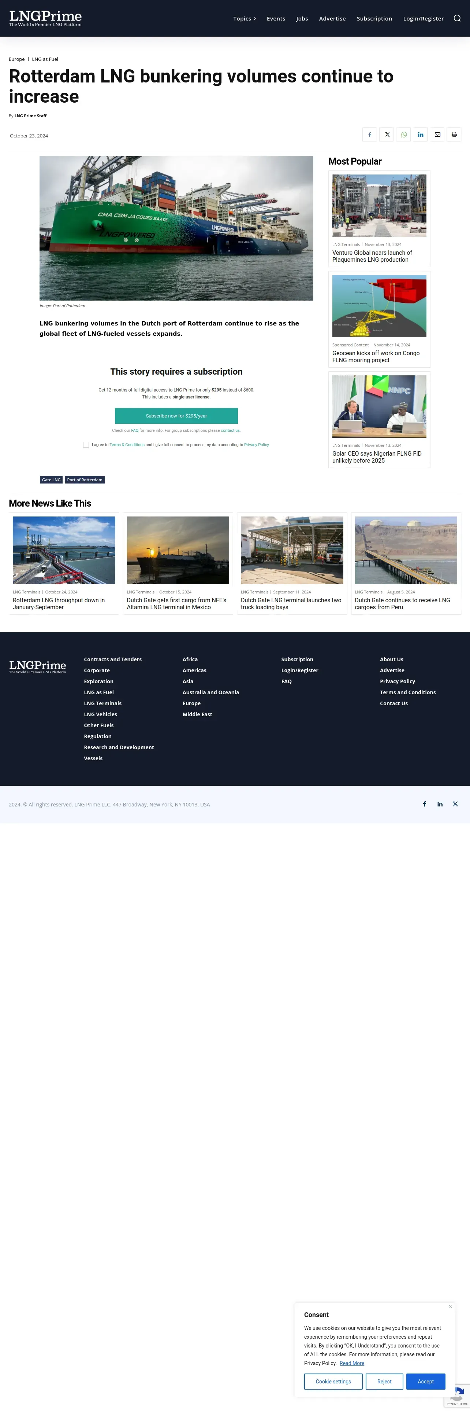Screen dimensions: 470x1412
Task: Accept cookies in Consent popup
Action: pos(426,1381)
